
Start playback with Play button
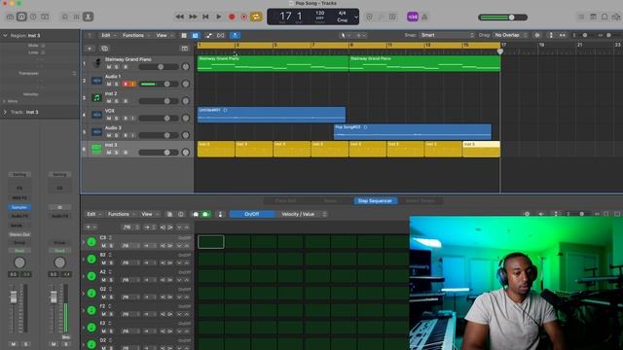pyautogui.click(x=218, y=17)
